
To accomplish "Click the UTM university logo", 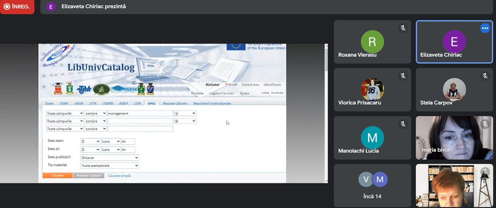I will pos(84,90).
